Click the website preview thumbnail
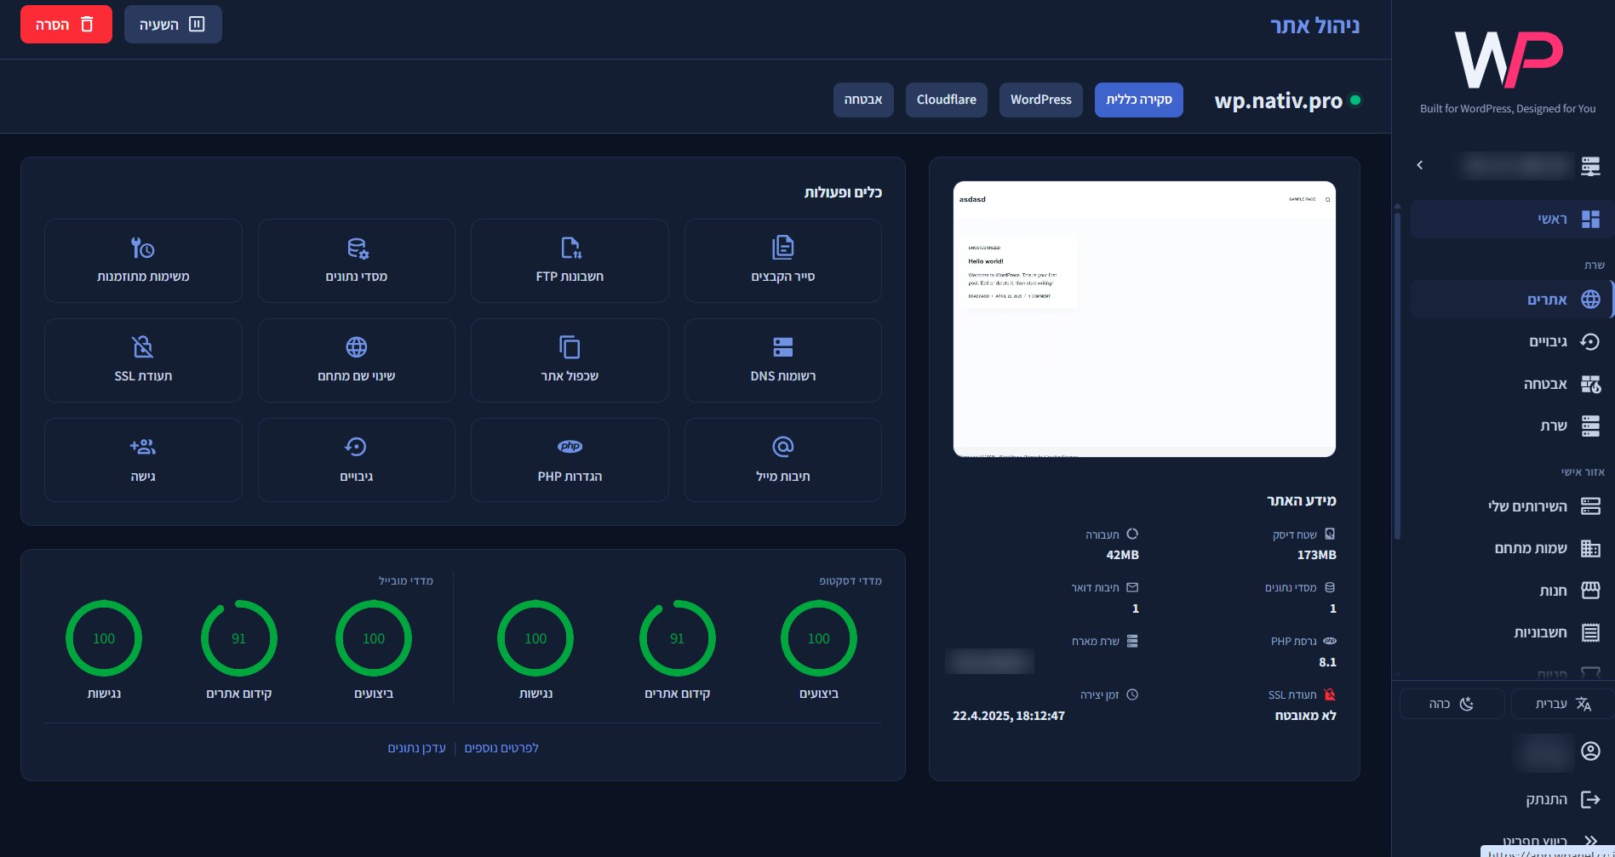The image size is (1615, 857). (1144, 319)
